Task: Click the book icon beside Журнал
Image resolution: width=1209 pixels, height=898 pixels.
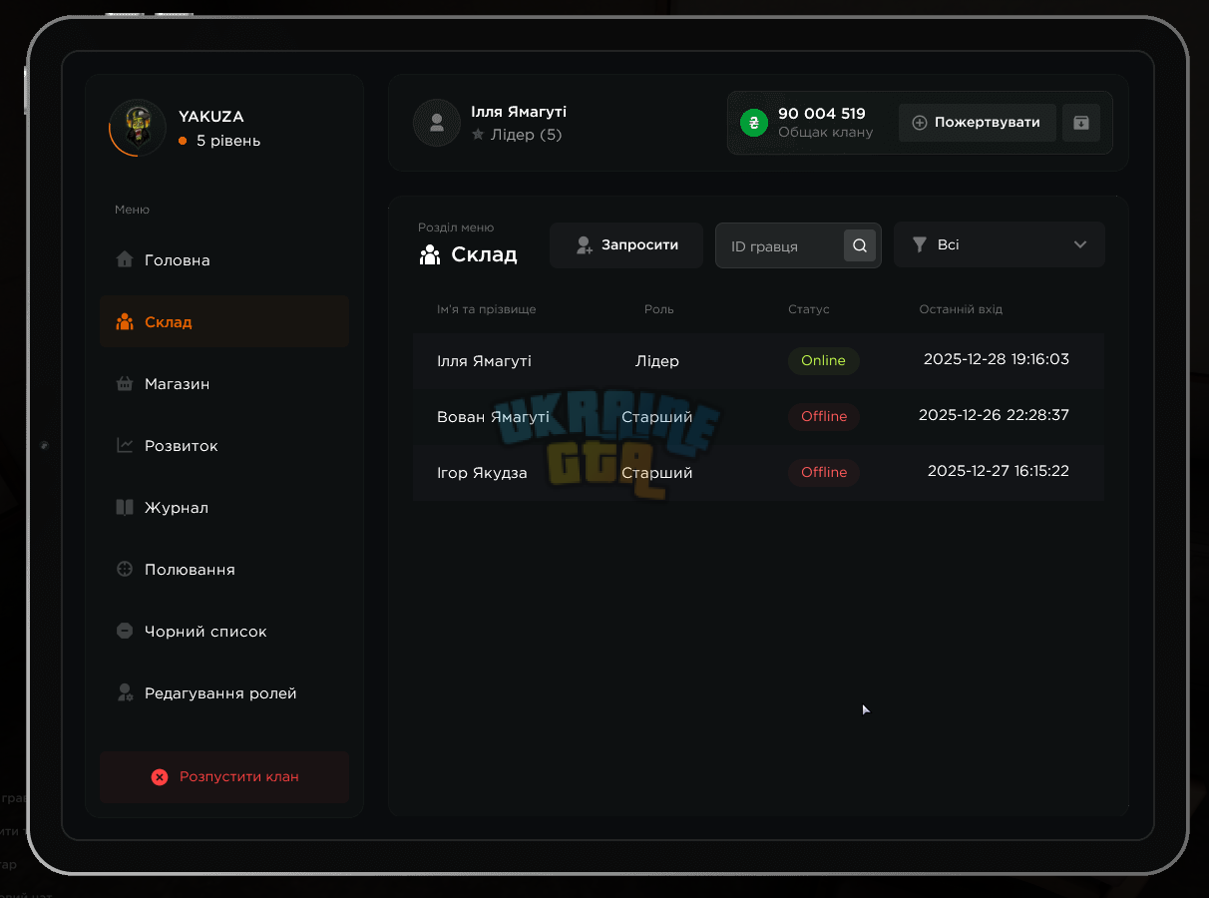Action: 125,507
